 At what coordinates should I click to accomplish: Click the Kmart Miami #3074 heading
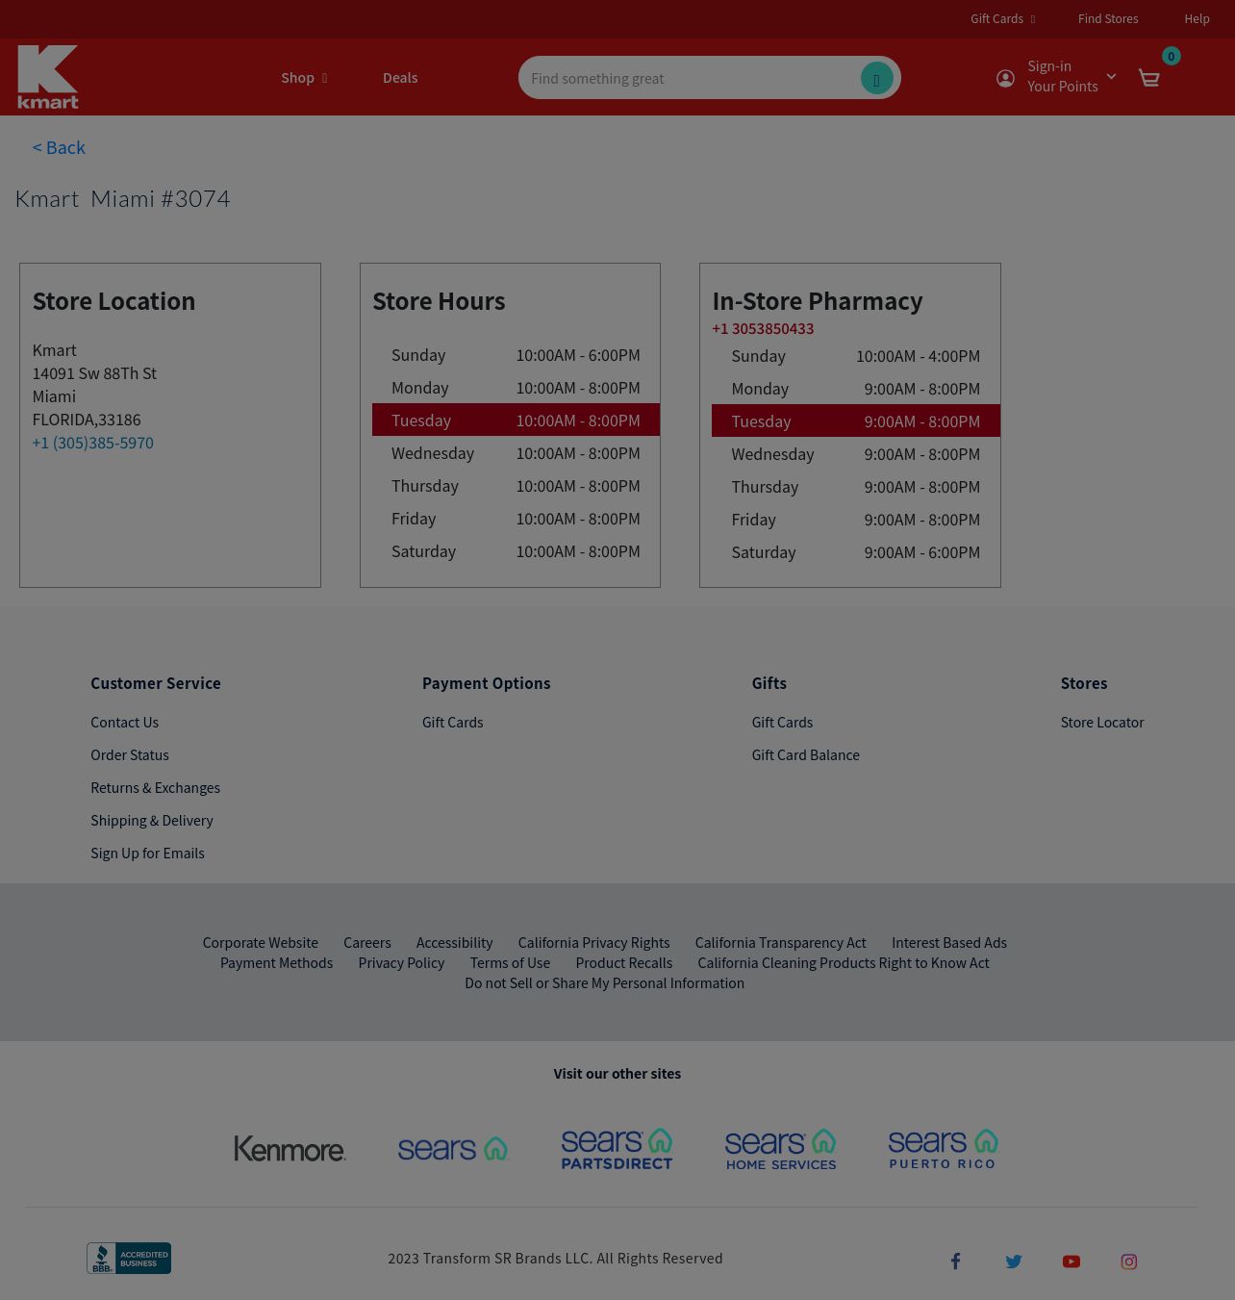coord(122,198)
